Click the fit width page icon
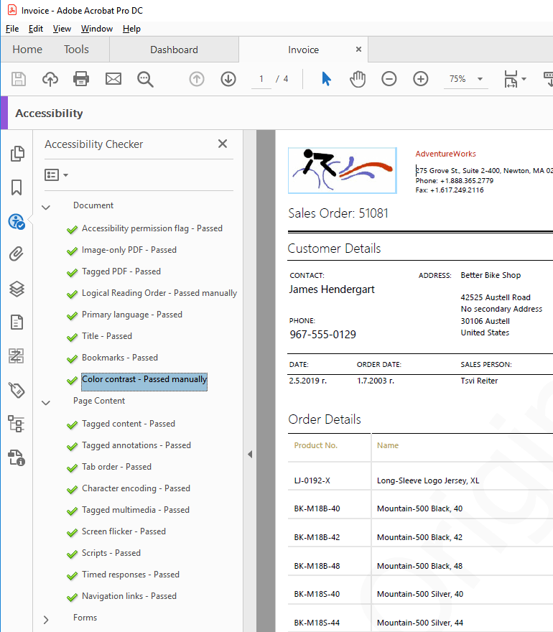 pyautogui.click(x=511, y=79)
